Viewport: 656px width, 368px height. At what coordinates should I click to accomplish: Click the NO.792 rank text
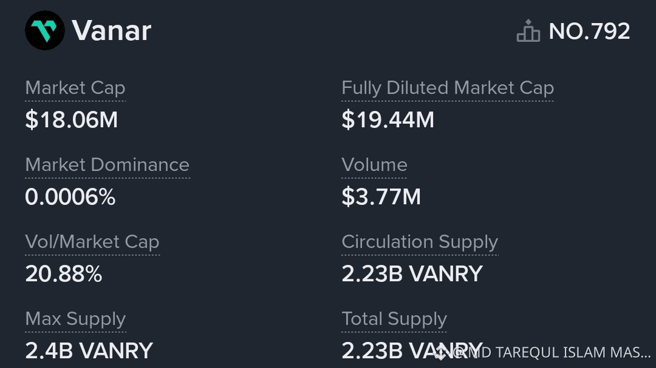click(589, 31)
